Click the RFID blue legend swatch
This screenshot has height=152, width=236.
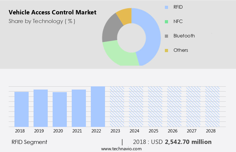(x=166, y=7)
